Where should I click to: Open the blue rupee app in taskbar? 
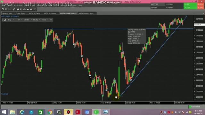click(31, 112)
